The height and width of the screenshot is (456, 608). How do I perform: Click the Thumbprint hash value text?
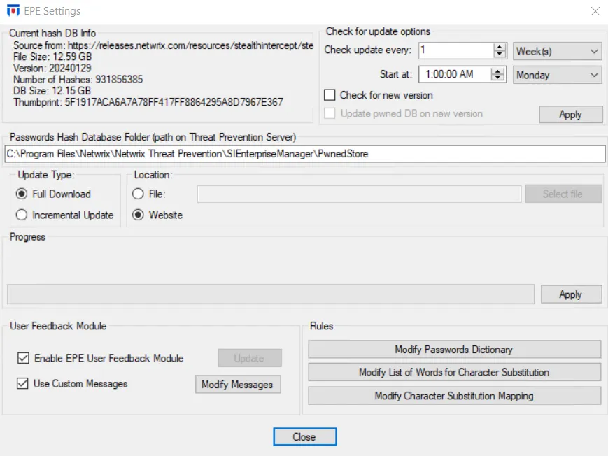tap(174, 102)
